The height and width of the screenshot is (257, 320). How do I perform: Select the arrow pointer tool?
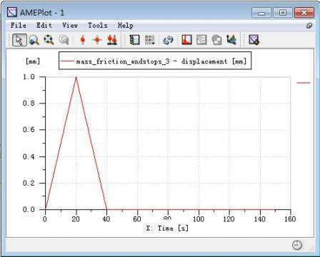[x=19, y=40]
